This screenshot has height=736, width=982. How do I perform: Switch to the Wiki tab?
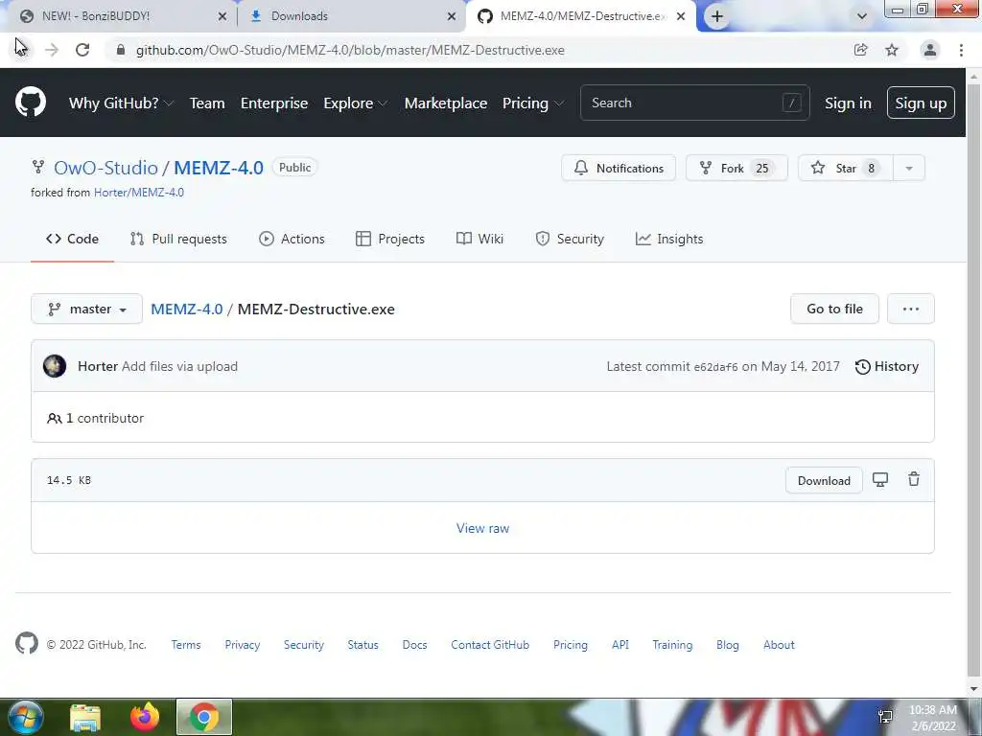[479, 239]
